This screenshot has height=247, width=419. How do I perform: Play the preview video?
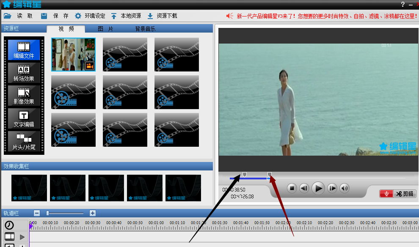pos(318,188)
